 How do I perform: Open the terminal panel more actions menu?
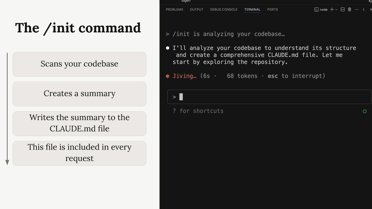(356, 10)
